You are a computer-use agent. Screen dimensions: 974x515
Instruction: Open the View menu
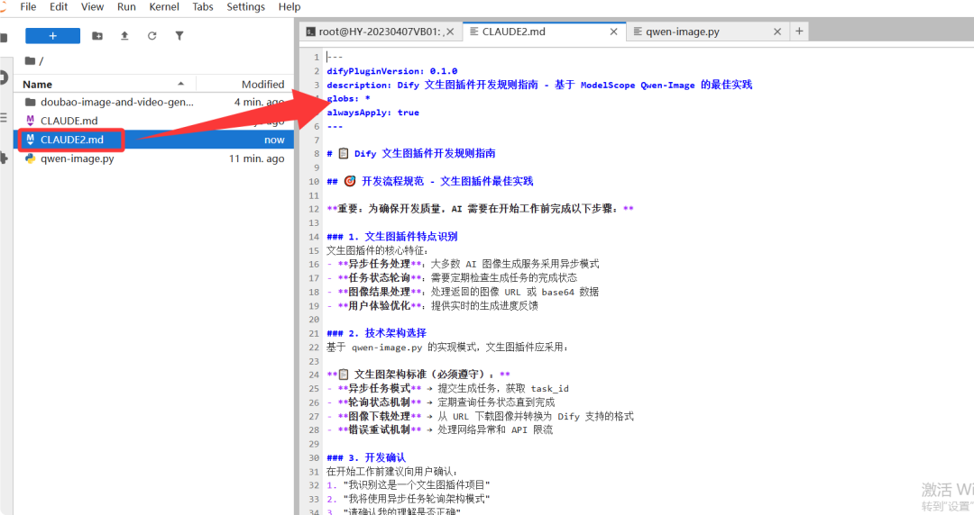(x=92, y=7)
